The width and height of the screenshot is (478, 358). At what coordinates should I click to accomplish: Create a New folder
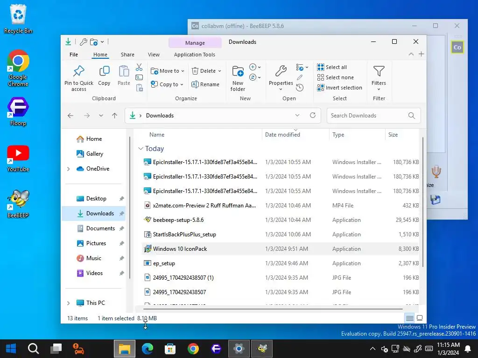coord(238,78)
